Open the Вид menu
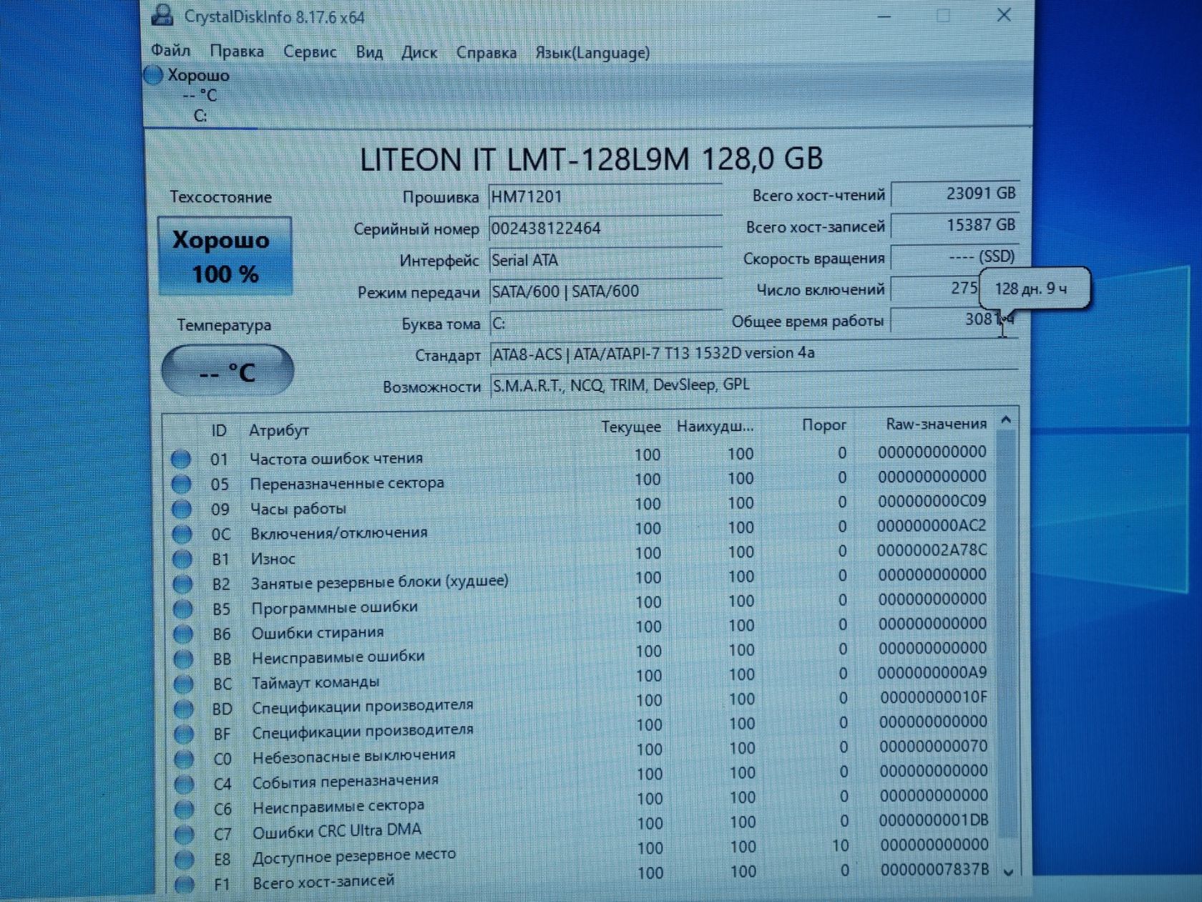Image resolution: width=1202 pixels, height=902 pixels. (x=369, y=52)
